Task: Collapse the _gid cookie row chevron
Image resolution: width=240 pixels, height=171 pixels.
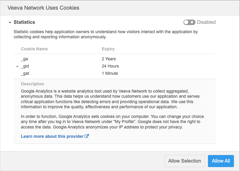Action: coord(17,66)
